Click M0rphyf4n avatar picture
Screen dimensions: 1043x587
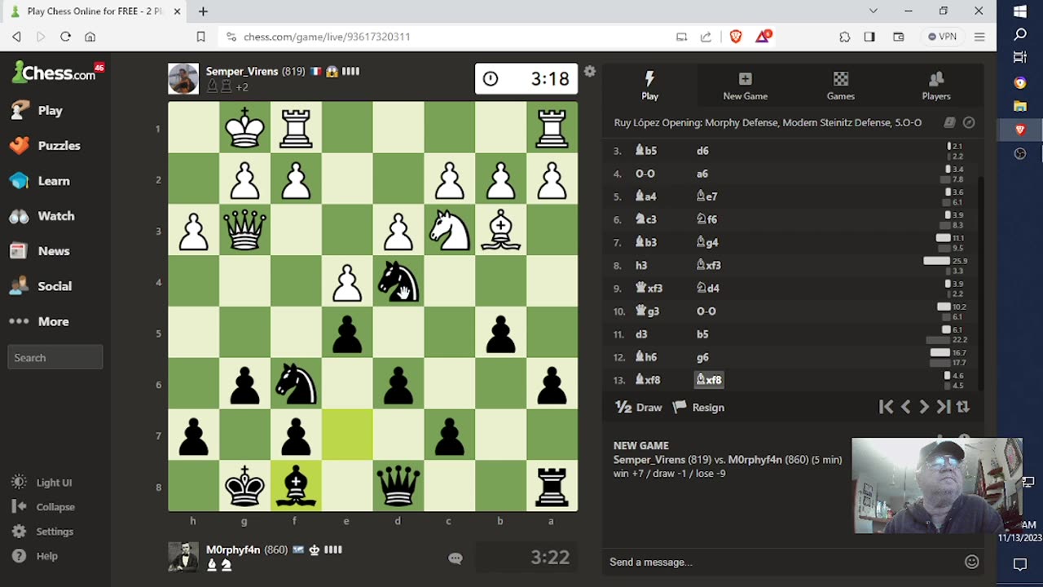(x=183, y=558)
